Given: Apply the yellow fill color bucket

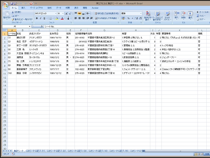Looking at the screenshot, I should 57,18.
